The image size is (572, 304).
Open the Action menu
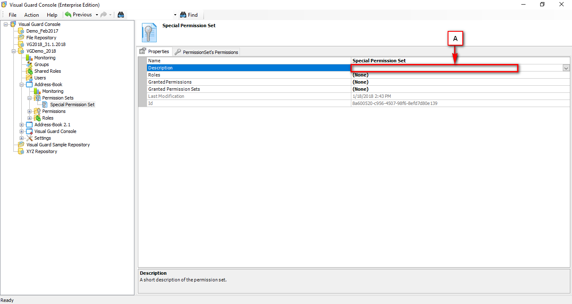pyautogui.click(x=31, y=15)
